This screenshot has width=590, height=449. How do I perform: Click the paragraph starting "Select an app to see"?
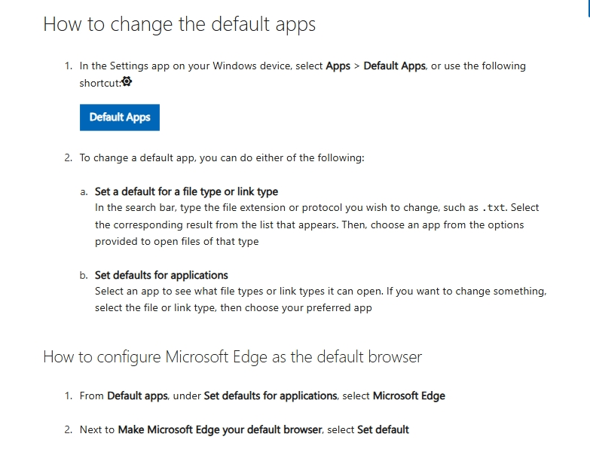(x=320, y=299)
